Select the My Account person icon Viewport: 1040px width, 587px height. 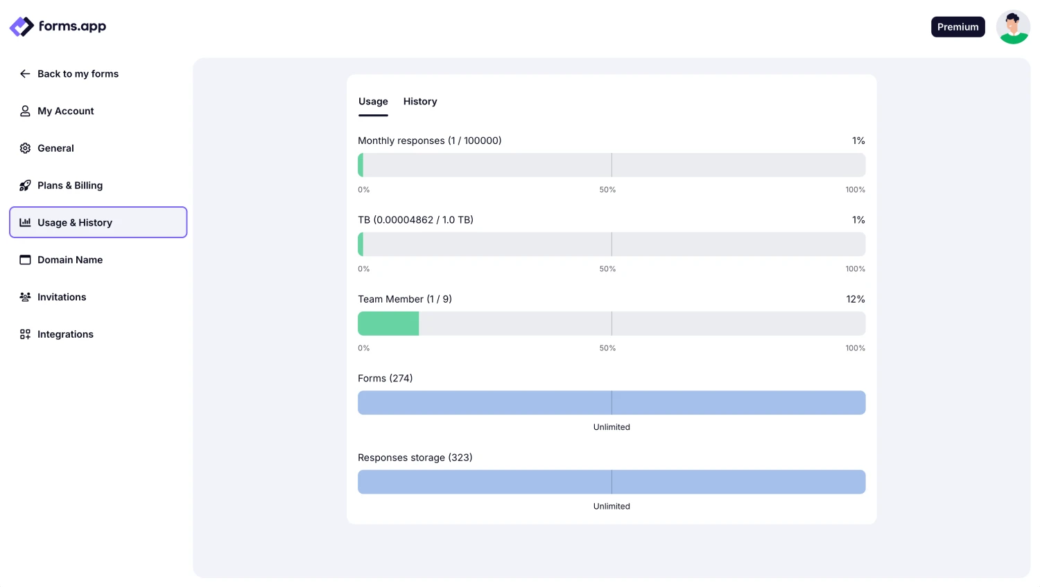tap(25, 111)
